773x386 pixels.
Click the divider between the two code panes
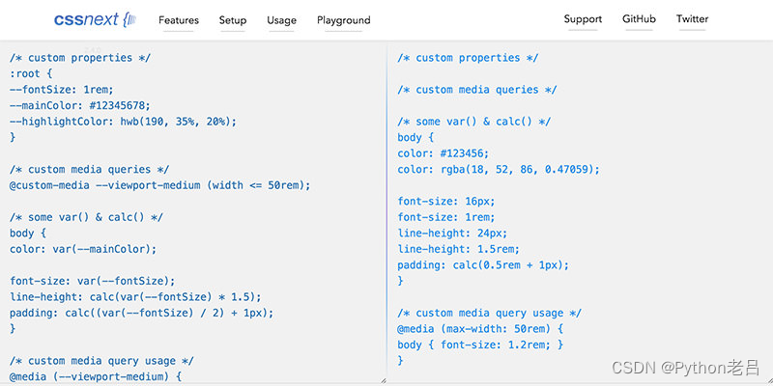(386, 212)
